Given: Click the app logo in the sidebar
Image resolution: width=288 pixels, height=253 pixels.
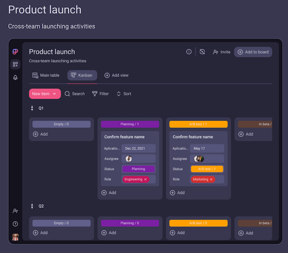Looking at the screenshot, I should point(15,52).
